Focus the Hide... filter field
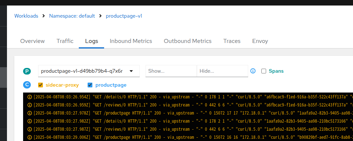This screenshot has width=353, height=141. click(223, 71)
